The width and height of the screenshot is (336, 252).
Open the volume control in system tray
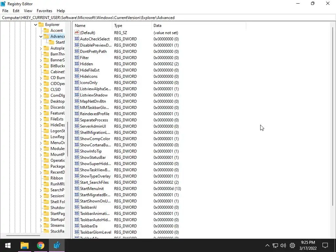coord(283,245)
